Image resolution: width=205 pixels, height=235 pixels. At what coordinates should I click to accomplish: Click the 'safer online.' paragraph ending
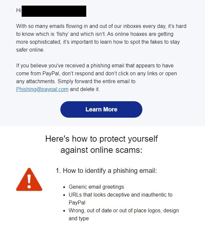pos(31,50)
